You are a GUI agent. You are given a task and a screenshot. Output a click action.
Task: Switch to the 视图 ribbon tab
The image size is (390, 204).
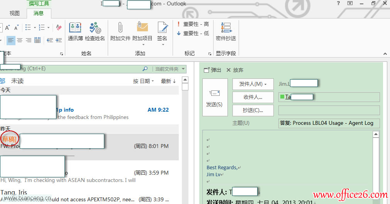[15, 13]
